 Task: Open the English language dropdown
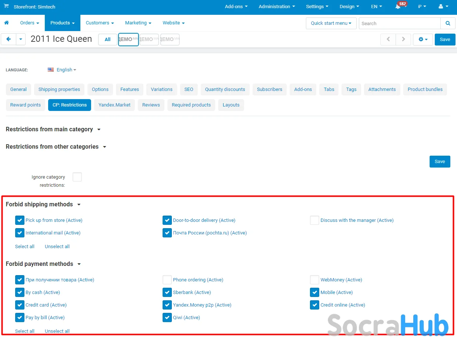tap(62, 70)
